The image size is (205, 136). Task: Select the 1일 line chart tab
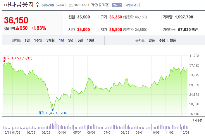27,40
